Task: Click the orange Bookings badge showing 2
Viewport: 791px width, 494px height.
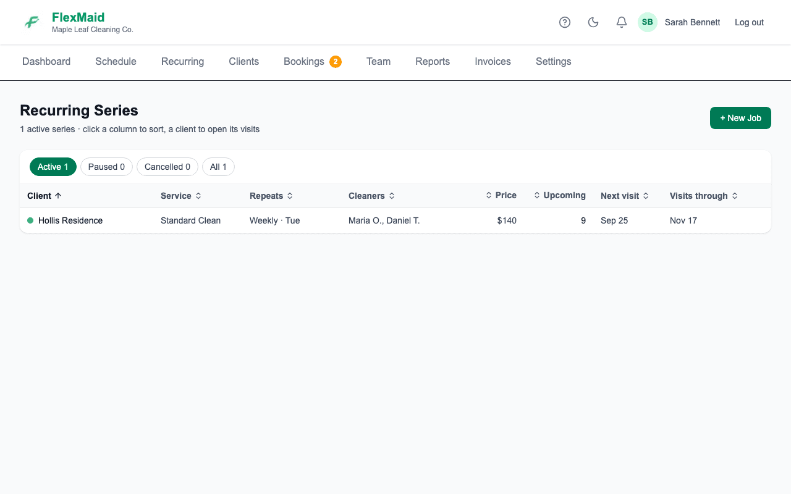Action: [x=336, y=62]
